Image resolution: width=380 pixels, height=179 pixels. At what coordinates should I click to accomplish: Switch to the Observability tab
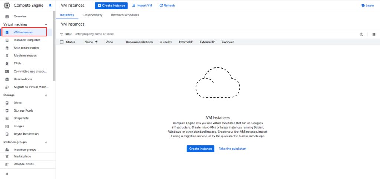click(x=92, y=15)
